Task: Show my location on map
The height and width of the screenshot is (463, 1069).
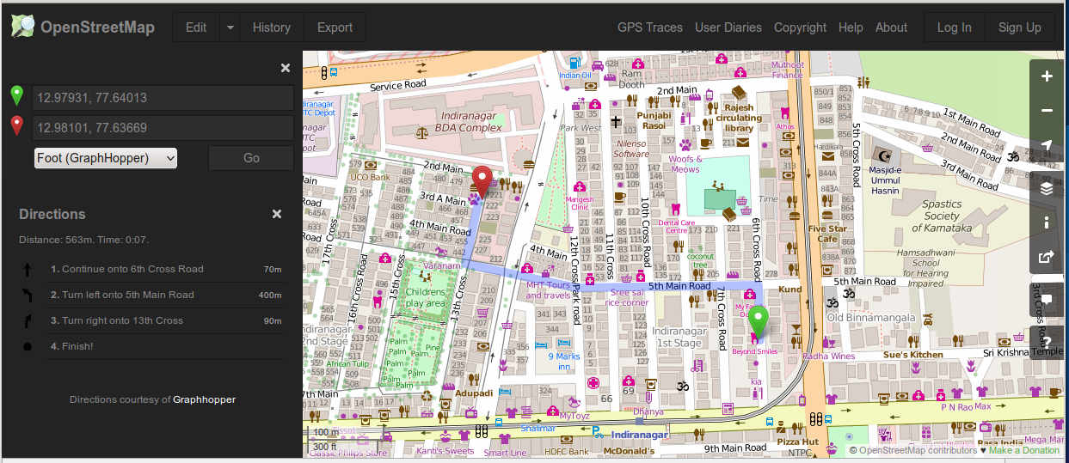Action: [1047, 145]
